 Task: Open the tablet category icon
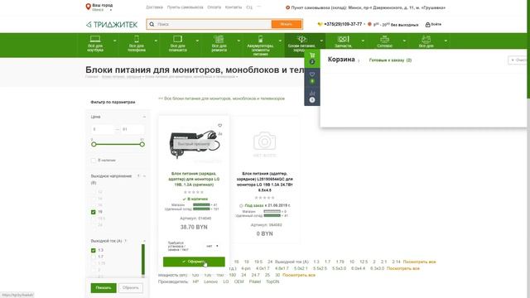pos(178,39)
